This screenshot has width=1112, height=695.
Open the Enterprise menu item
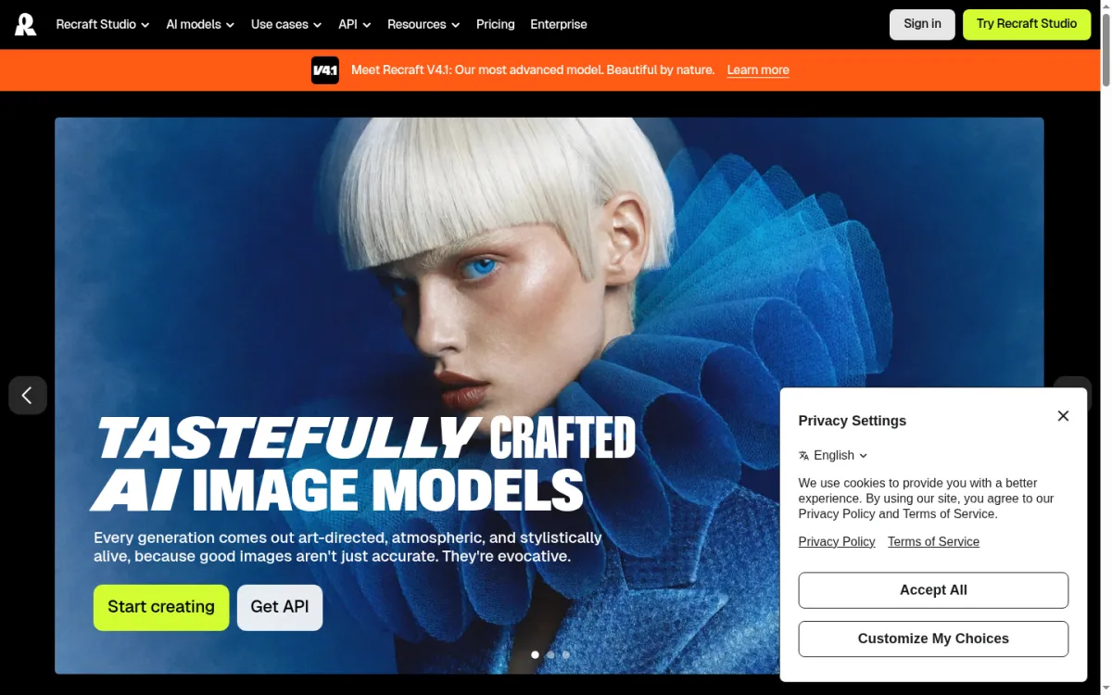click(x=559, y=24)
